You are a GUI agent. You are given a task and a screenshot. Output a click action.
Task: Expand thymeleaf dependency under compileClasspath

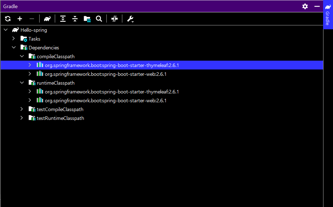click(30, 65)
